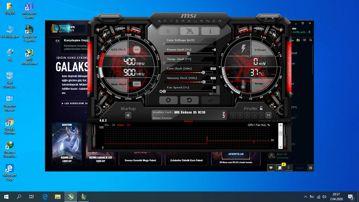Image resolution: width=359 pixels, height=202 pixels.
Task: Click the Temp. Limit slider handle
Action: (x=164, y=63)
